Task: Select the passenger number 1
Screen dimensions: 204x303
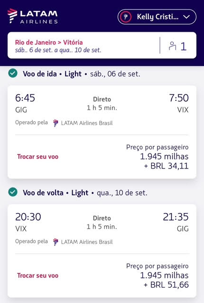Action: tap(184, 46)
